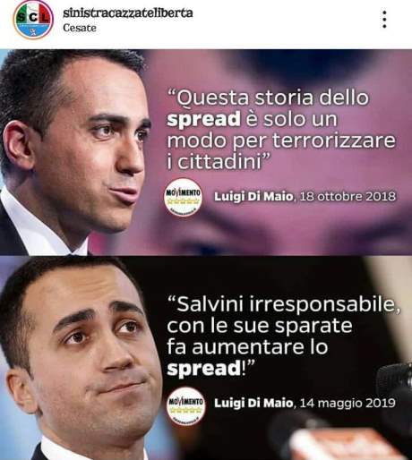This screenshot has height=460, width=412.
Task: Open the Cesate location tag
Action: (x=80, y=28)
